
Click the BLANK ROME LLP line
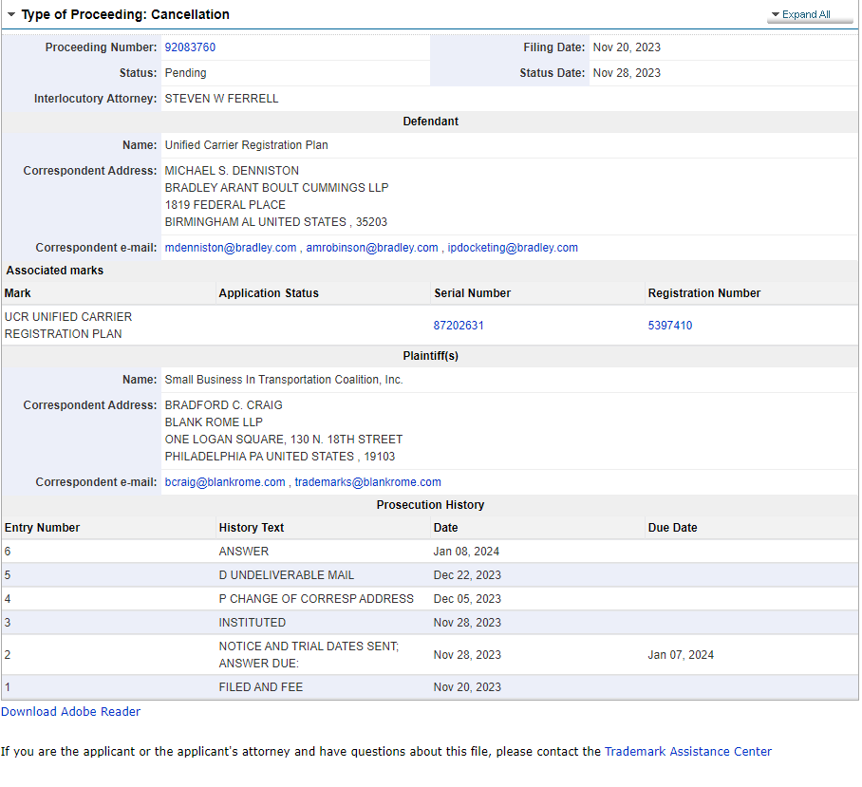click(214, 422)
